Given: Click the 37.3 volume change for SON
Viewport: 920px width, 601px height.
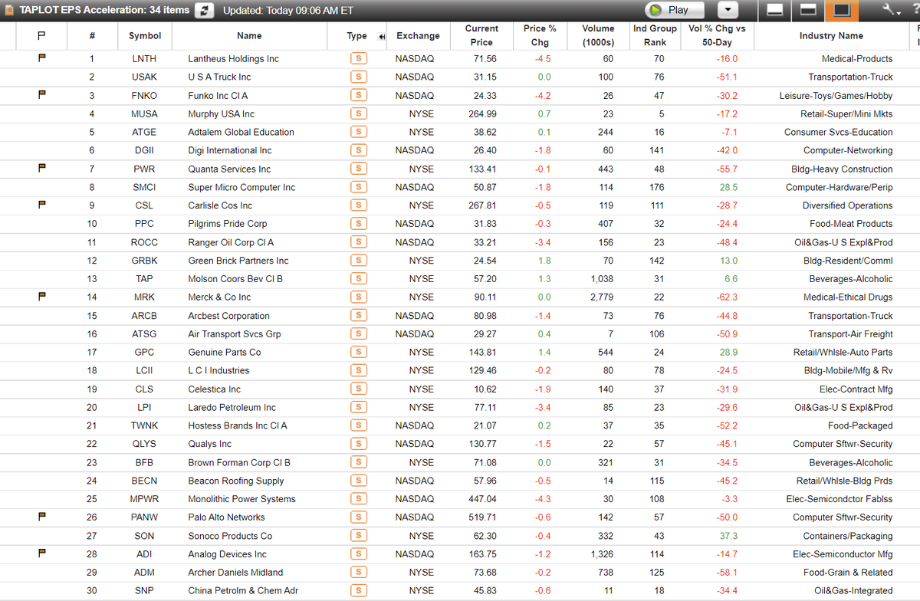Looking at the screenshot, I should [728, 536].
